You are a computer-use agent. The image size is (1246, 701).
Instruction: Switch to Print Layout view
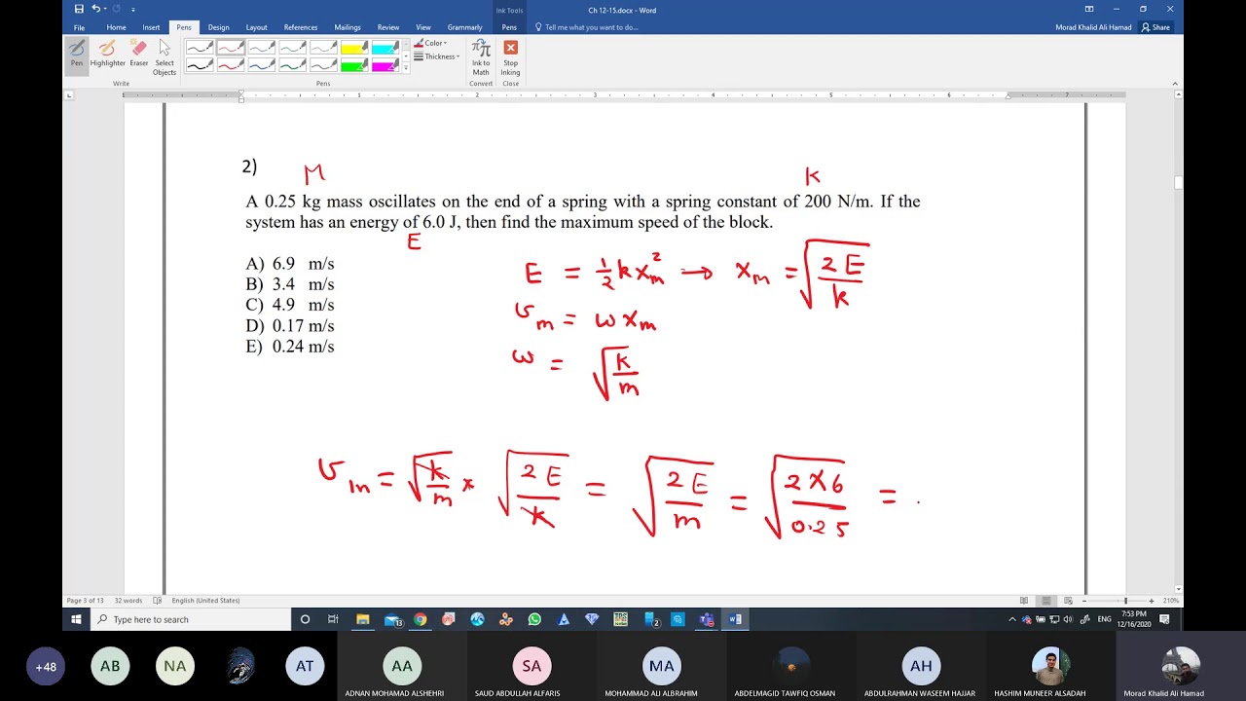pos(1045,601)
